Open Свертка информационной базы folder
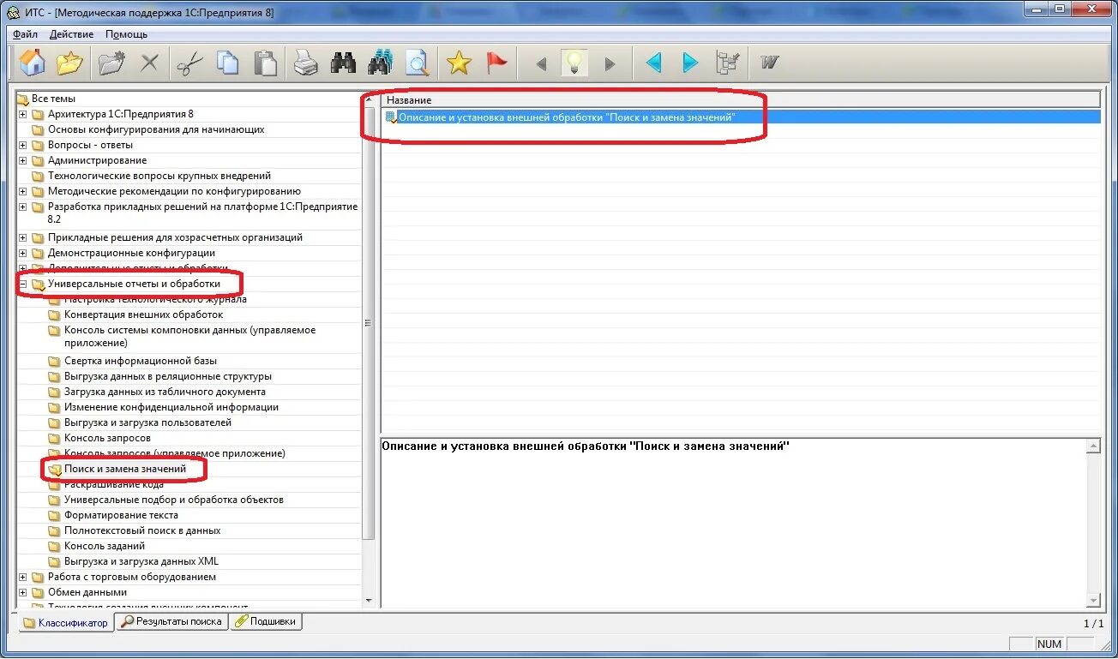 pyautogui.click(x=141, y=361)
